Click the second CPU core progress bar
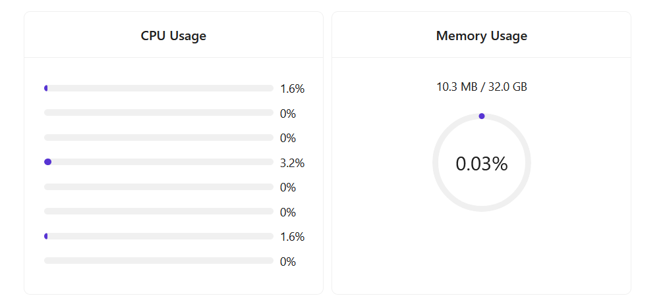The width and height of the screenshot is (663, 300). coord(158,113)
